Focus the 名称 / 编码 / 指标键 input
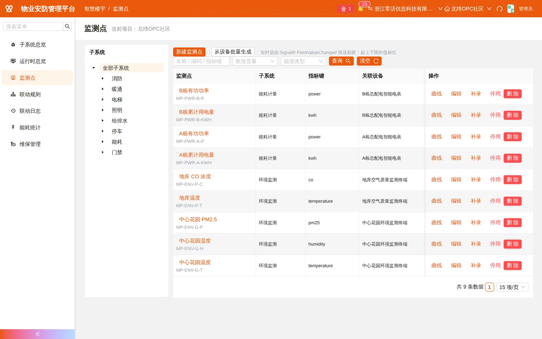 (201, 61)
